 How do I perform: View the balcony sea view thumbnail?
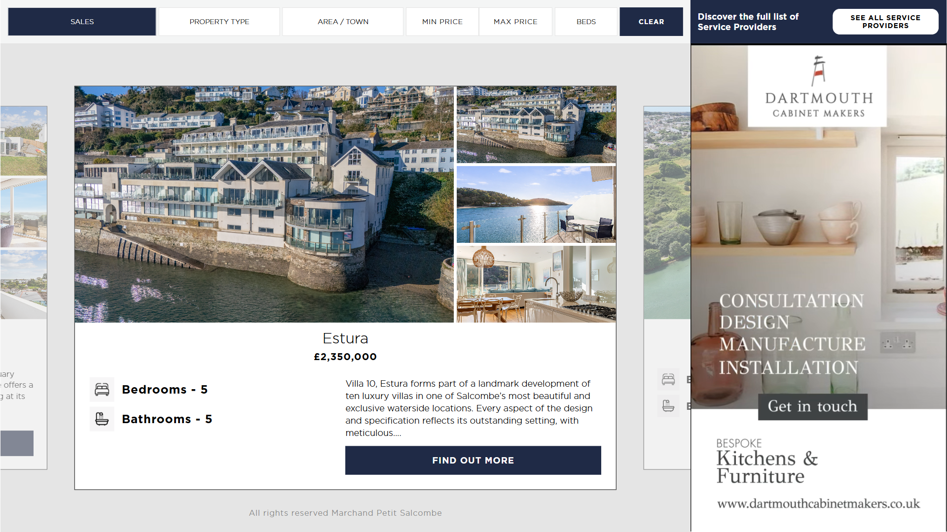pos(536,204)
